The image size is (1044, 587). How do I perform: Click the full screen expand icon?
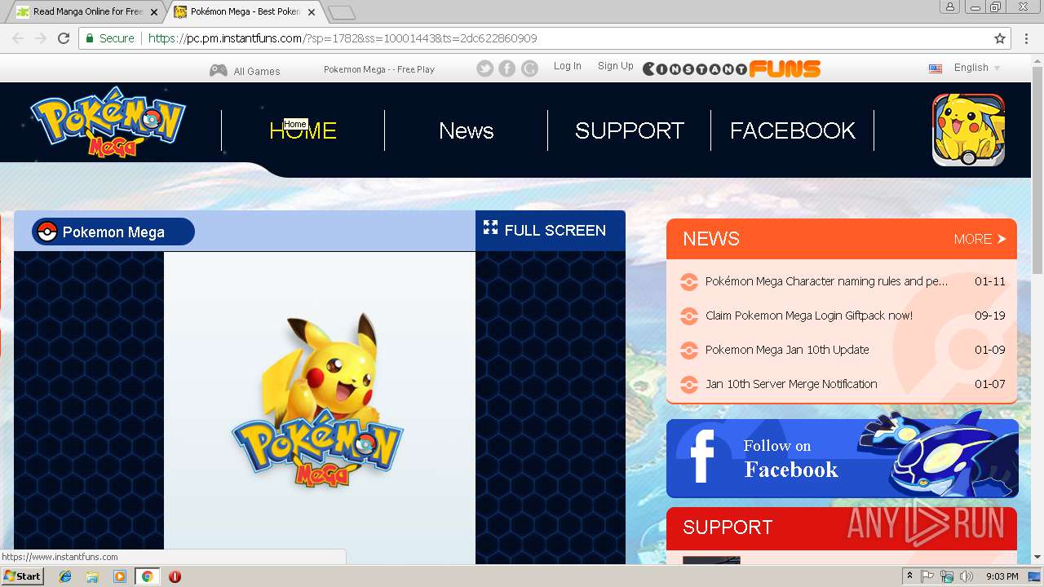coord(490,227)
